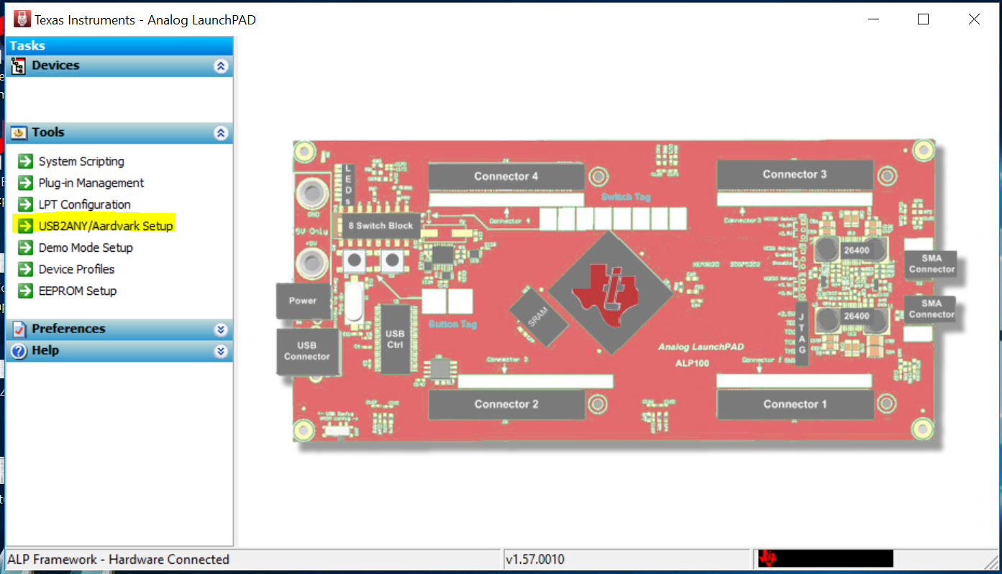Click the Devices header label

tap(55, 65)
